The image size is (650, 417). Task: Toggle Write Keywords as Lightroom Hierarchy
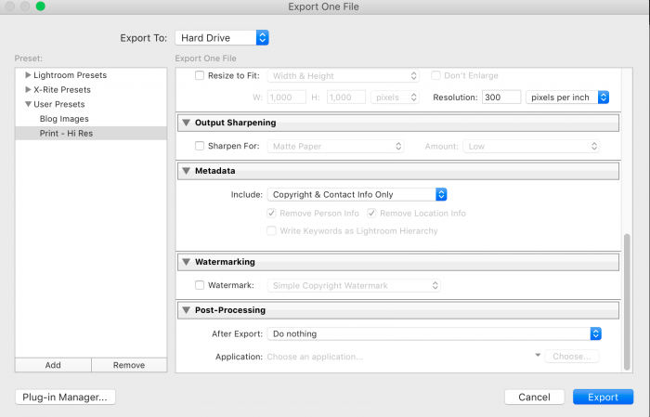tap(271, 230)
